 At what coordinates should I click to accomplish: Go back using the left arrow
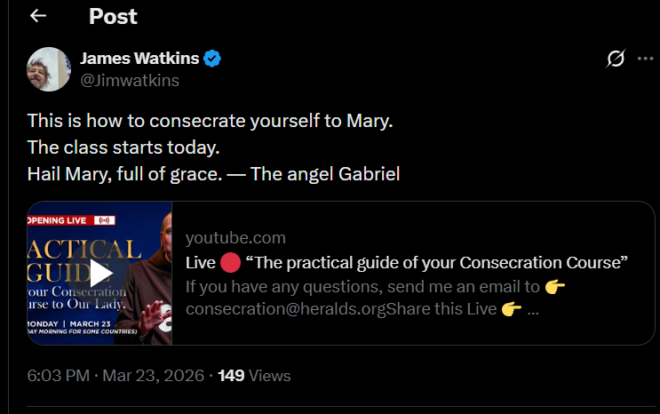[37, 16]
